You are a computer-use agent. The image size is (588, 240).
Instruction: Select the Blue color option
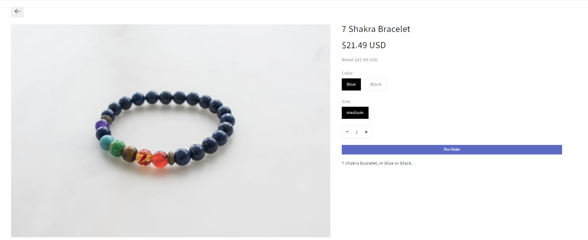(x=351, y=84)
